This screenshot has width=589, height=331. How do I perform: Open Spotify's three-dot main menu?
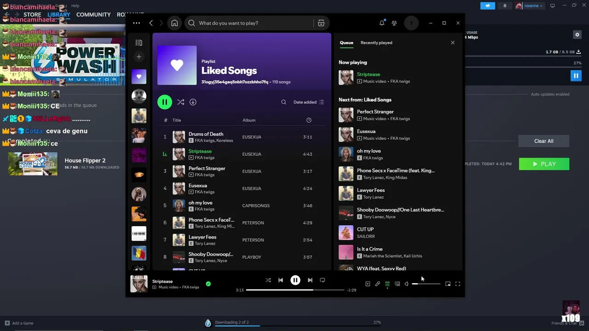pyautogui.click(x=137, y=23)
